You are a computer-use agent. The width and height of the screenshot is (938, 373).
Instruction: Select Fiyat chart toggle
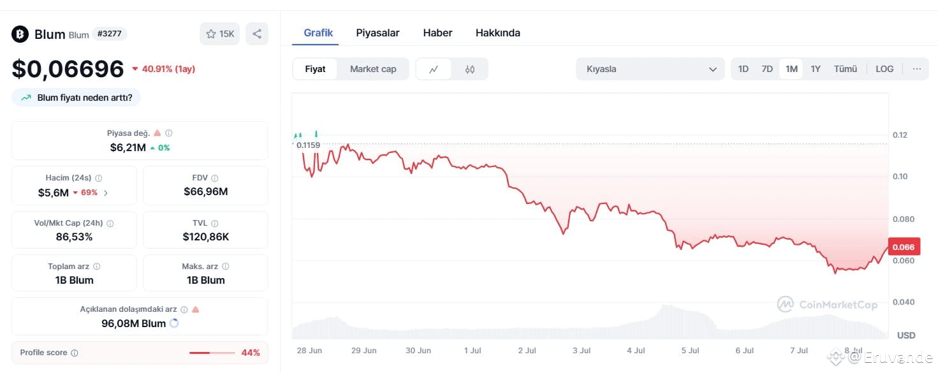pyautogui.click(x=315, y=69)
